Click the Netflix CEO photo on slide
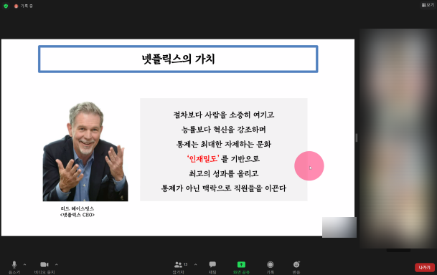 click(x=85, y=151)
